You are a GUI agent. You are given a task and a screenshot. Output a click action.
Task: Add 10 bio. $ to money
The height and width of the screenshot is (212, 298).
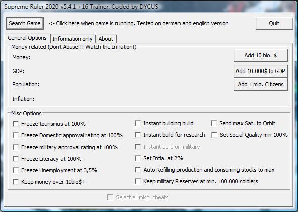[261, 55]
